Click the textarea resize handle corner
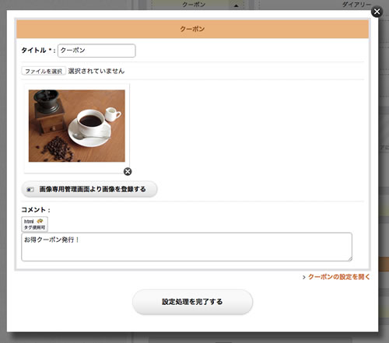 [x=350, y=259]
